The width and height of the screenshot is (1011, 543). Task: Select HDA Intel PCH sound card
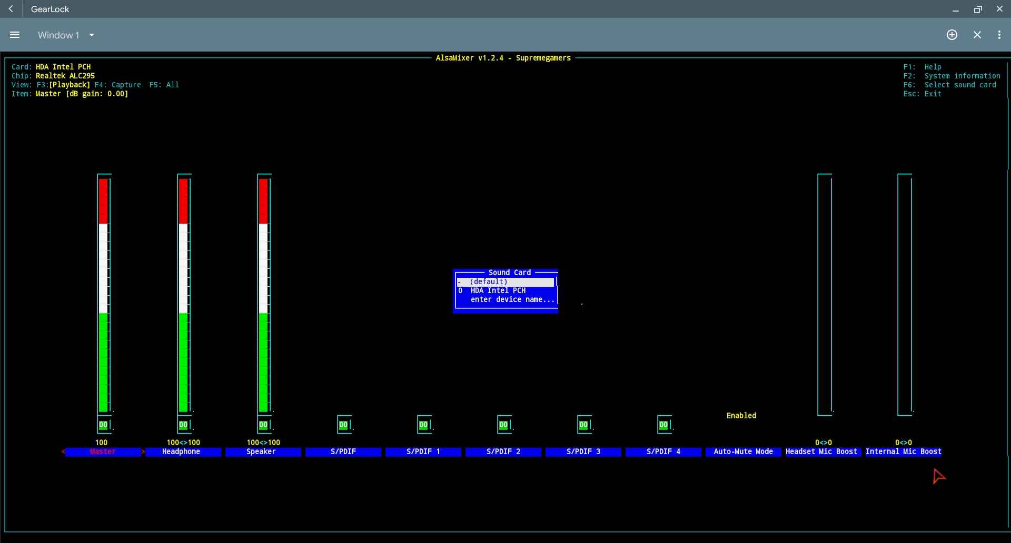(498, 290)
